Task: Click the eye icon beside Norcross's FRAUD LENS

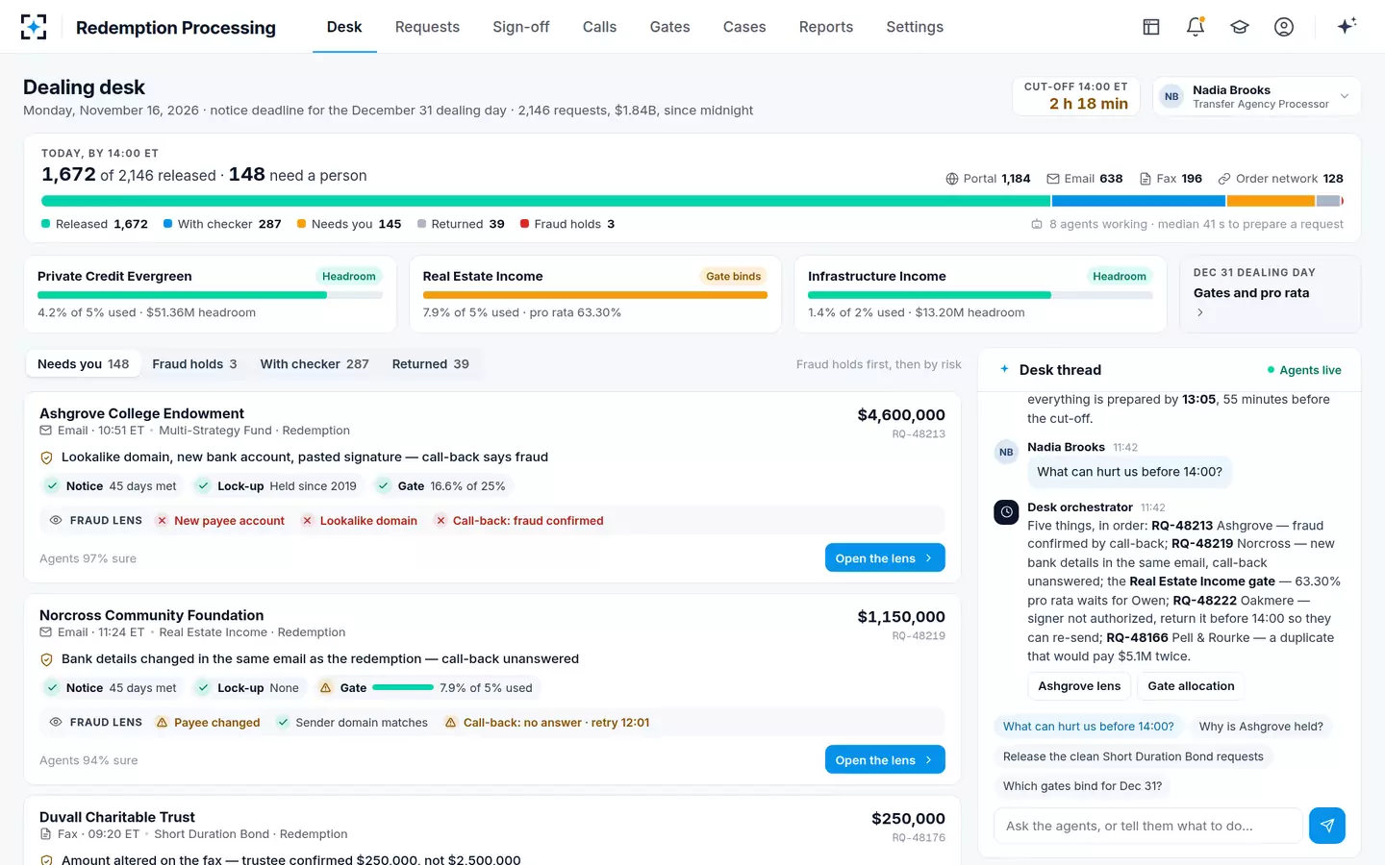Action: (56, 723)
